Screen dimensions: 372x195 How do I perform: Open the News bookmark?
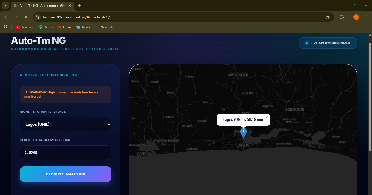[x=83, y=27]
